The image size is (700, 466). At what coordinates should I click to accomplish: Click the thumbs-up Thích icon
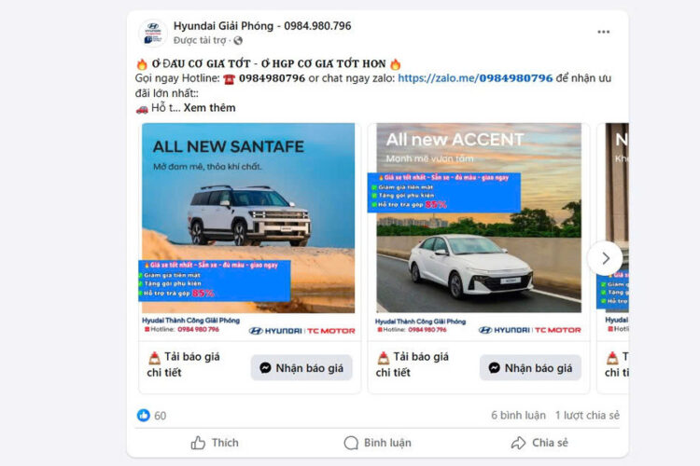198,443
